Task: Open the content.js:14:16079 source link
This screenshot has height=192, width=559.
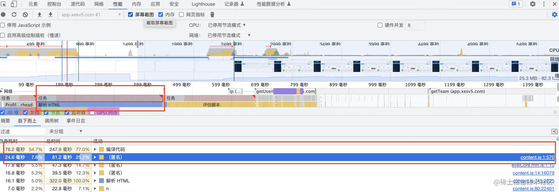Action: (533, 173)
